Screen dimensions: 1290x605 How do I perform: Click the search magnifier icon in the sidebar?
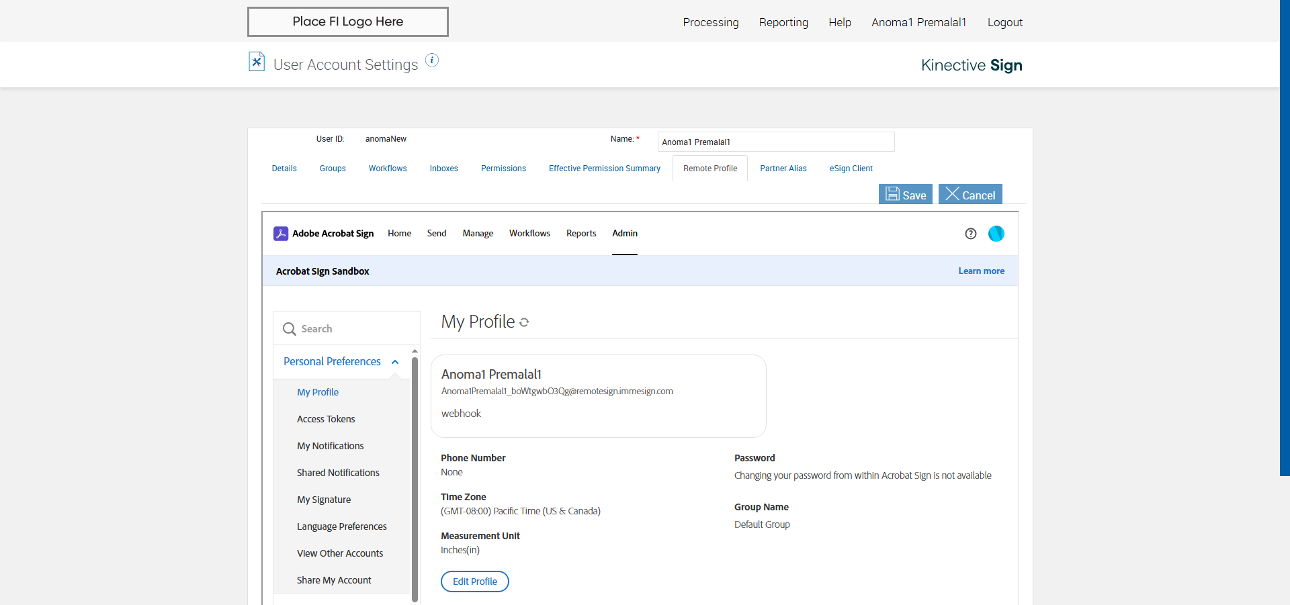coord(290,329)
